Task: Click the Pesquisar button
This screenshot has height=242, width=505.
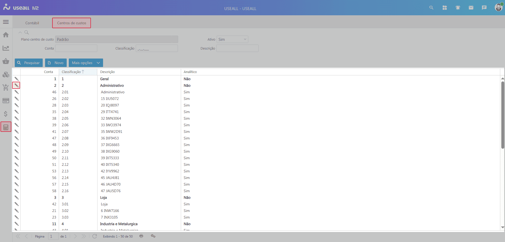Action: click(x=28, y=63)
